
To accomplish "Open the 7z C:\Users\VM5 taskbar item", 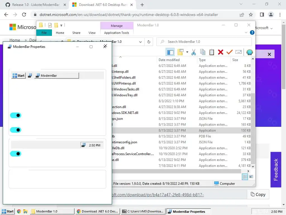I will tap(143, 212).
